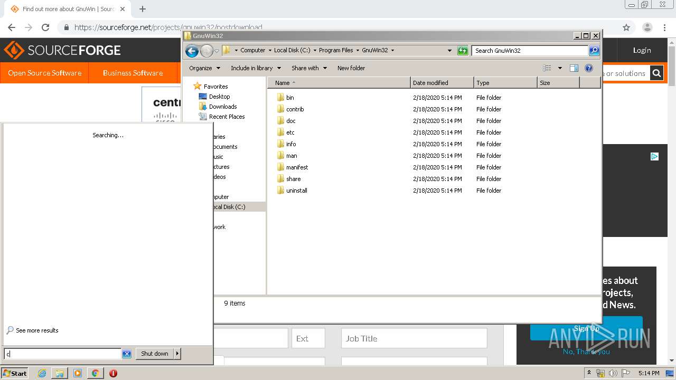Screen dimensions: 676x380
Task: Open the Include in library dropdown
Action: tap(256, 68)
